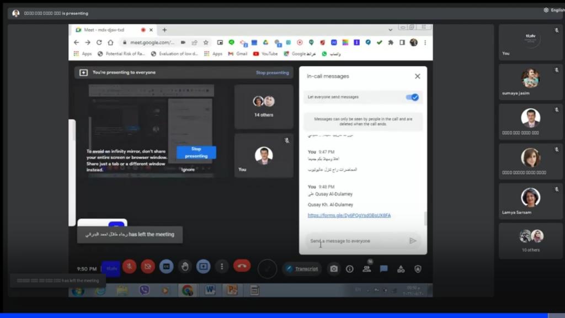Screen dimensions: 565x318
Task: Open the raise hand control
Action: pos(185,267)
